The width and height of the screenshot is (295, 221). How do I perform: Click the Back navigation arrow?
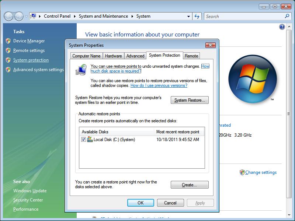9,16
